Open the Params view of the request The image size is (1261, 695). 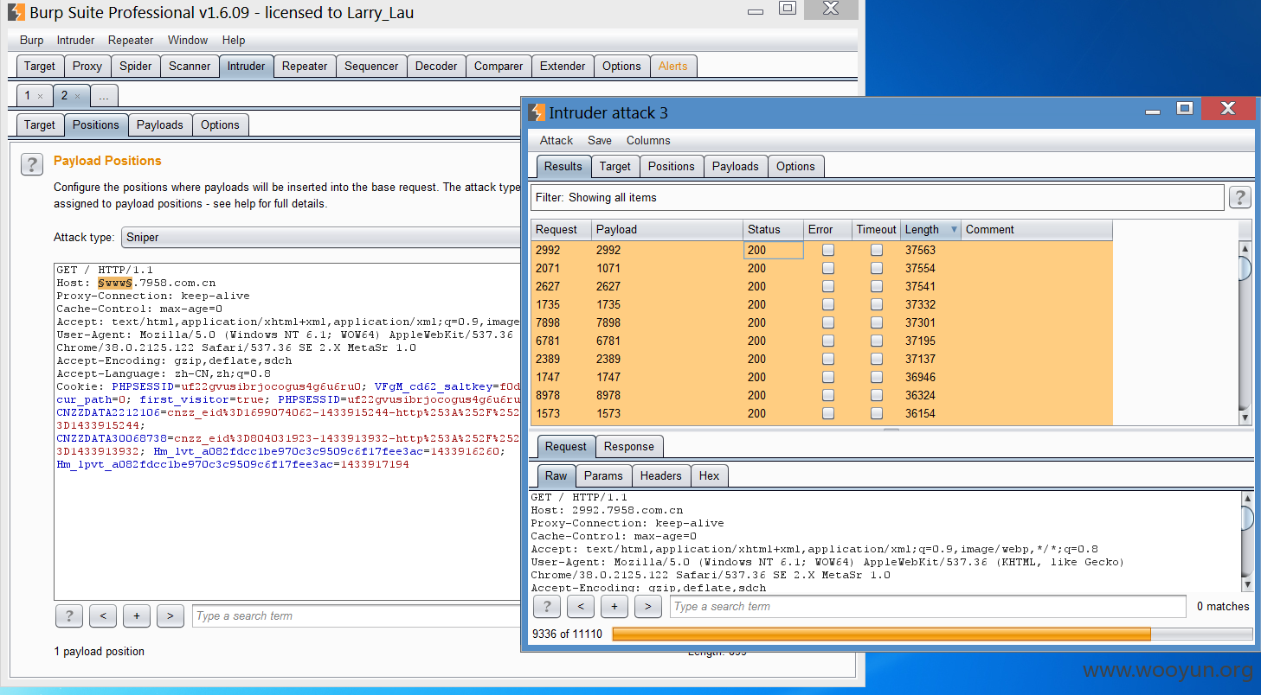click(x=603, y=475)
